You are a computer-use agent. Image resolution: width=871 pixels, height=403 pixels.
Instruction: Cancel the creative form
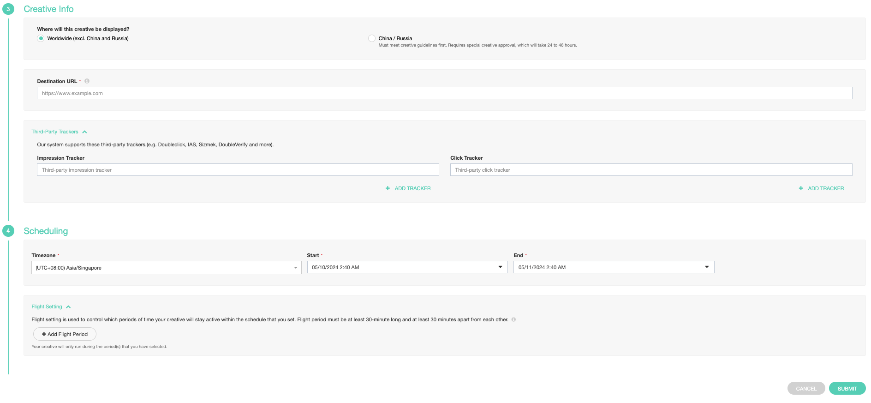[806, 389]
